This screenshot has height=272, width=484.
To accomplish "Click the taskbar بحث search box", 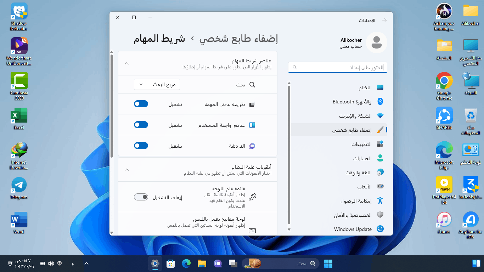I will (281, 263).
